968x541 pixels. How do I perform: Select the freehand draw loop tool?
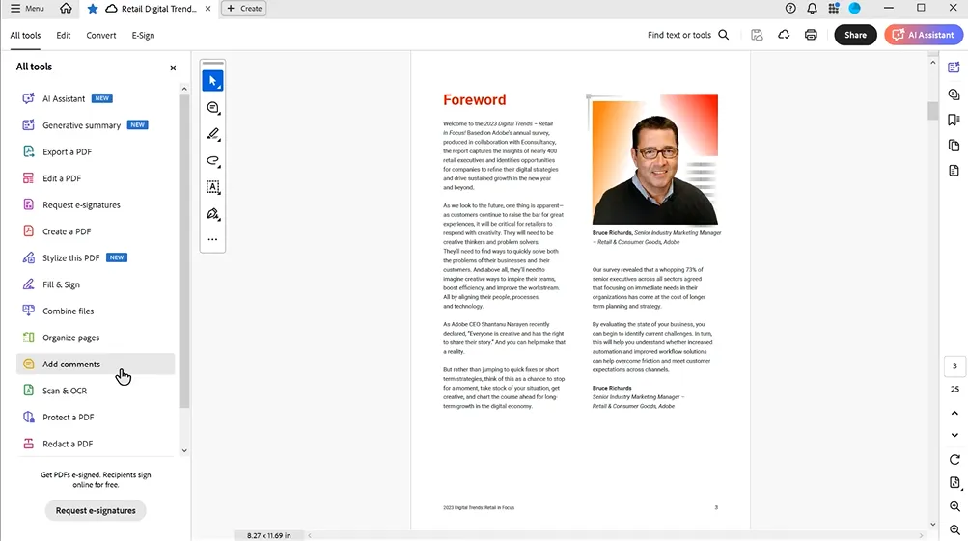pos(213,161)
